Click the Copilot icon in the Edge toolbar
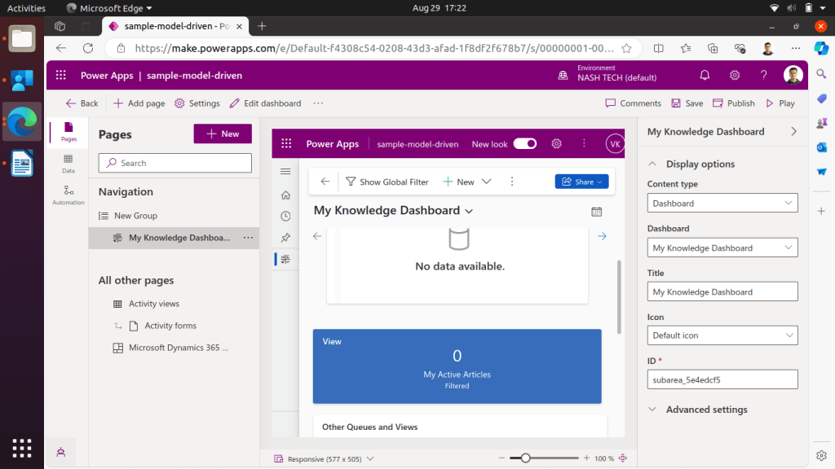The width and height of the screenshot is (835, 469). click(821, 49)
